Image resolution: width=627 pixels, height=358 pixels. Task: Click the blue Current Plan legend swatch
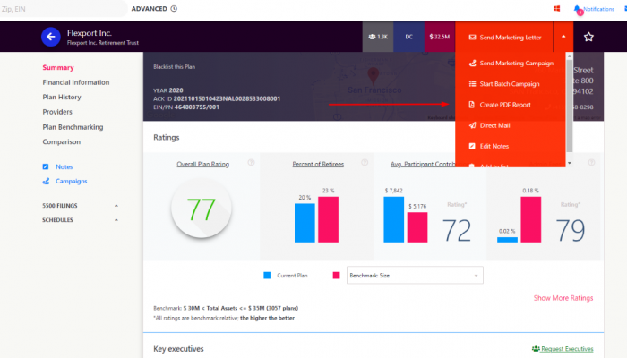pyautogui.click(x=268, y=276)
